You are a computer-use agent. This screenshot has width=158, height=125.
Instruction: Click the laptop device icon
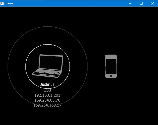(x=48, y=65)
